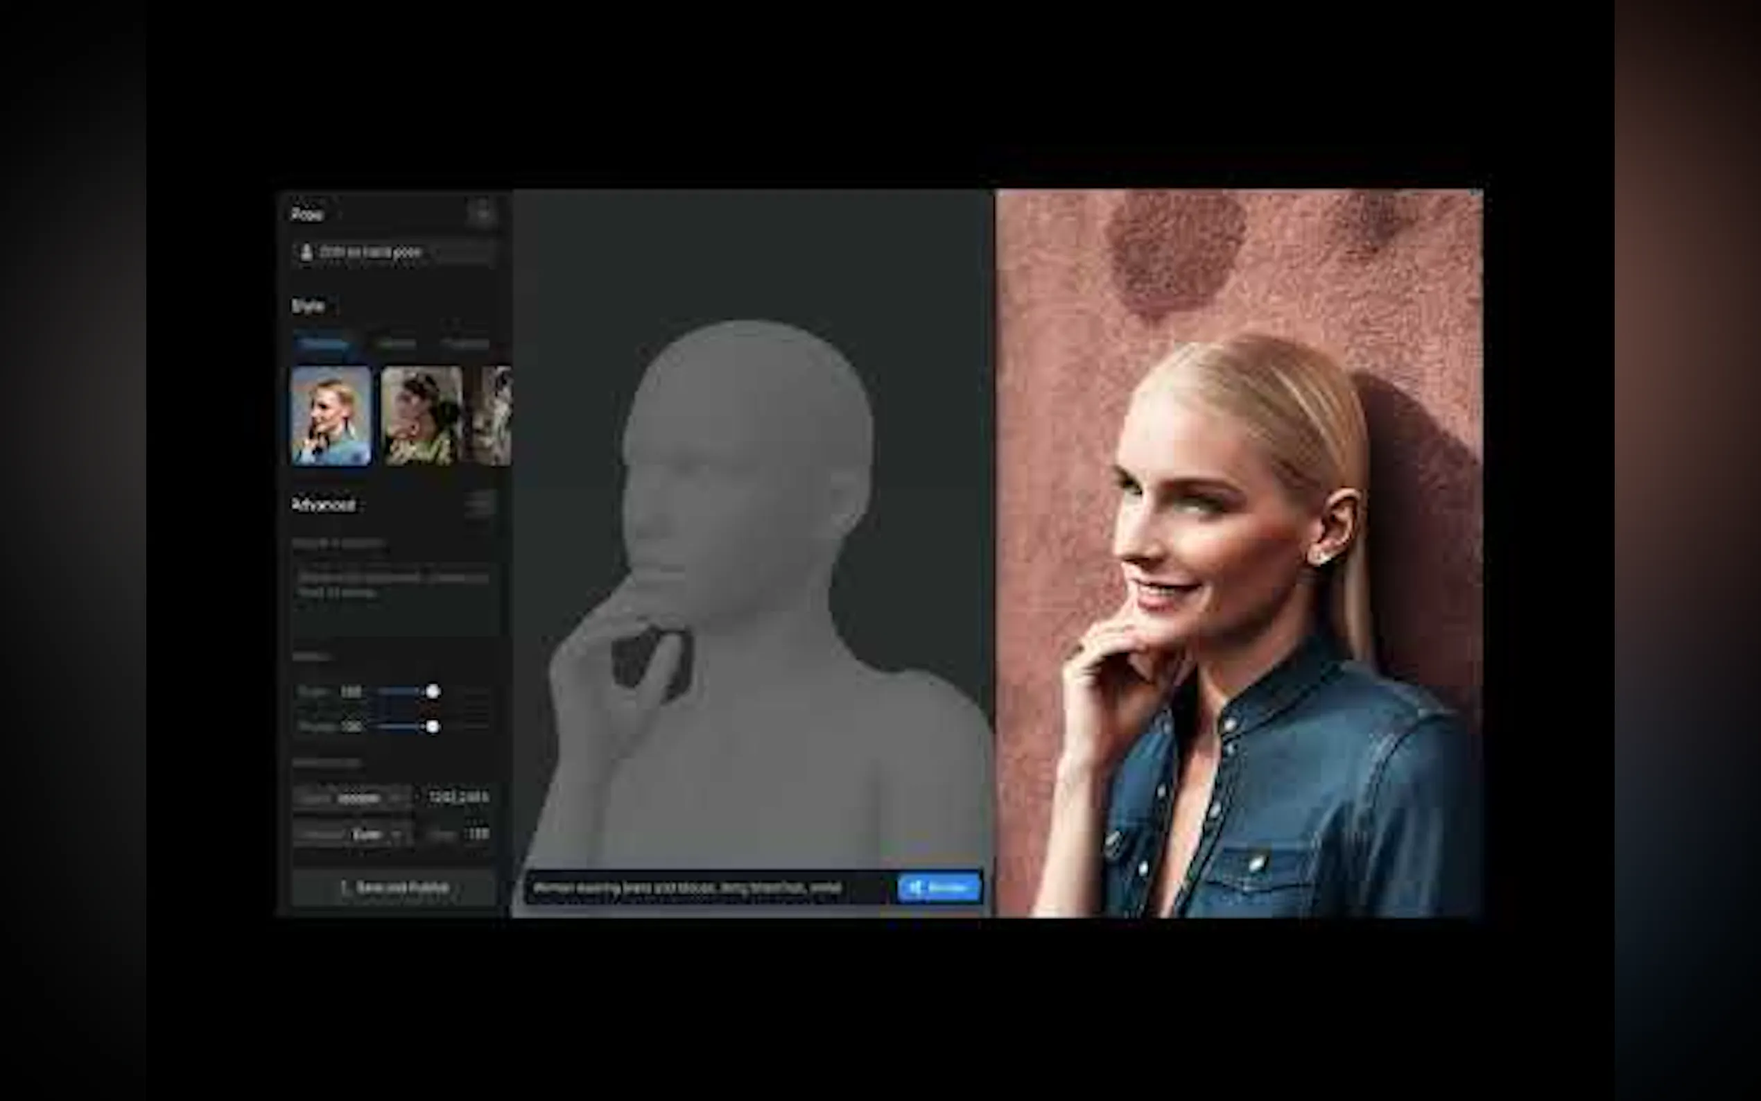Click the negative prompt text box
Viewport: 1761px width, 1101px height.
click(394, 598)
